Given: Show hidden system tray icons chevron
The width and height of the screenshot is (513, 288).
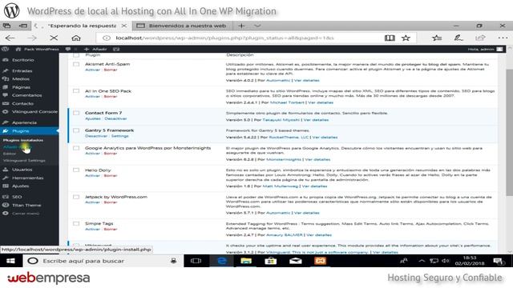Looking at the screenshot, I should click(x=422, y=261).
